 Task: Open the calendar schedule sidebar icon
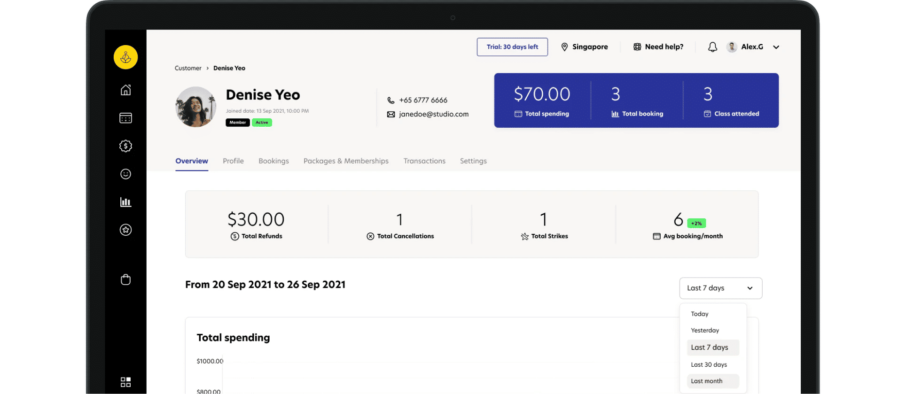tap(125, 118)
